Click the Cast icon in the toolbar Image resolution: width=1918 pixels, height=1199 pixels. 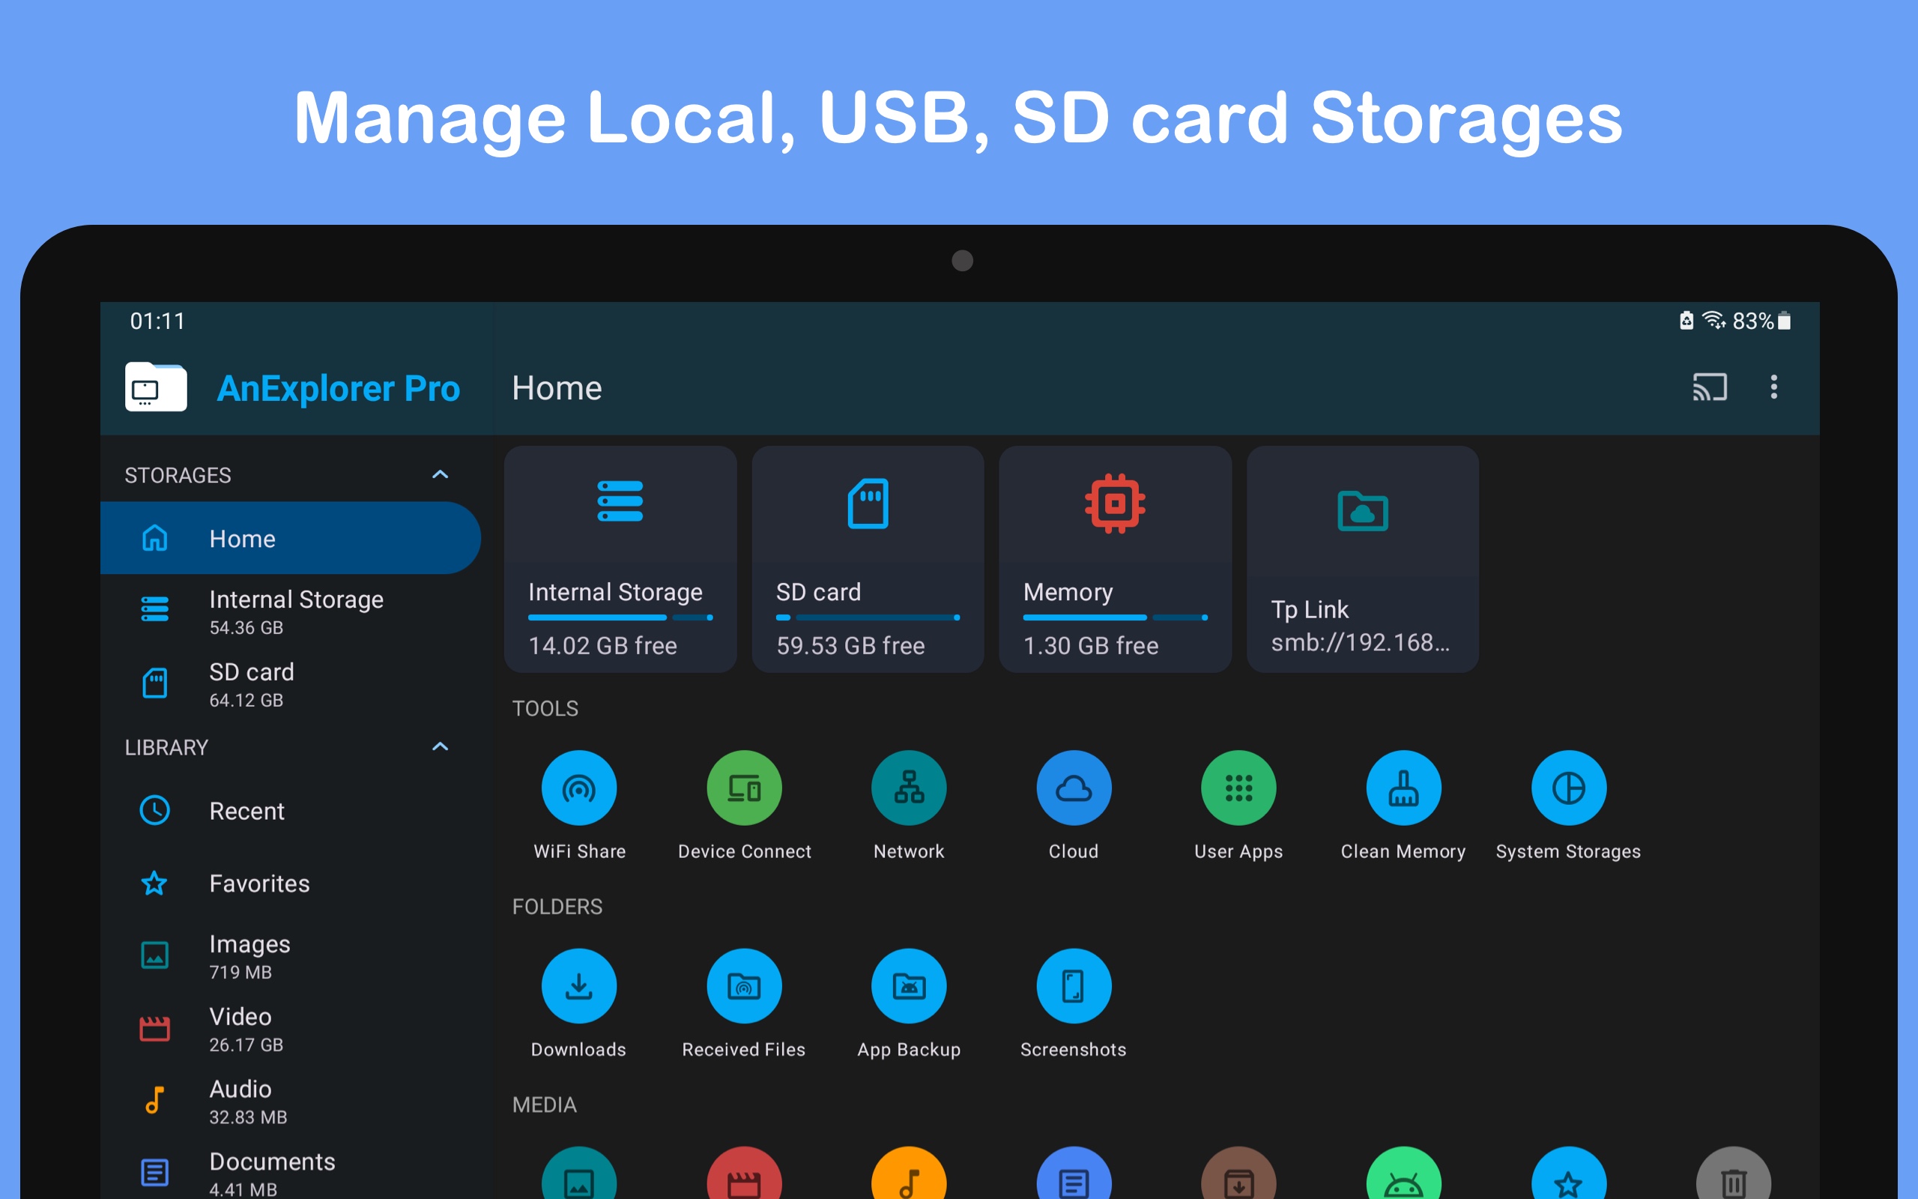tap(1709, 387)
